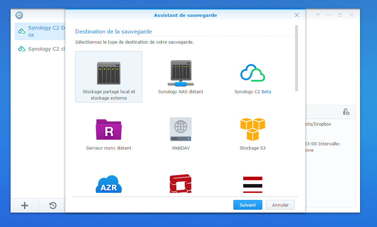This screenshot has height=227, width=377.
Task: Pick the Serveur rsync distant folder icon
Action: pos(109,129)
